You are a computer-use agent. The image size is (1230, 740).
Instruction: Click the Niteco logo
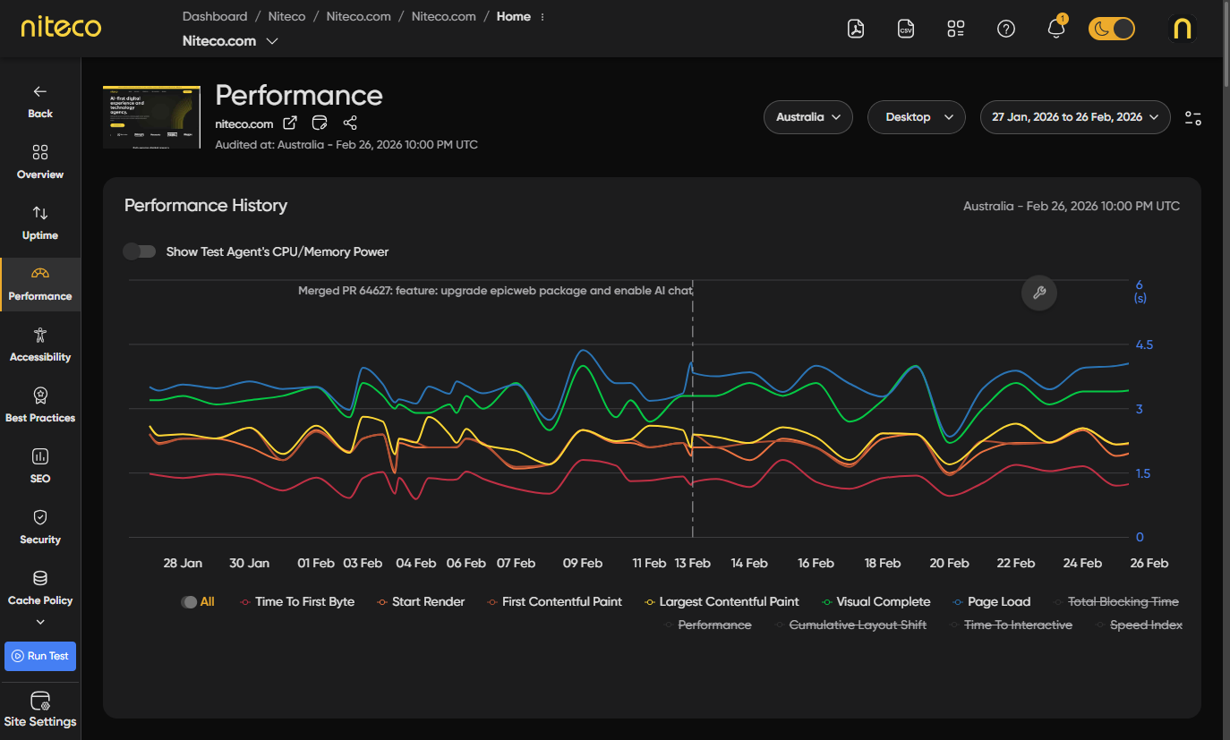pos(61,28)
